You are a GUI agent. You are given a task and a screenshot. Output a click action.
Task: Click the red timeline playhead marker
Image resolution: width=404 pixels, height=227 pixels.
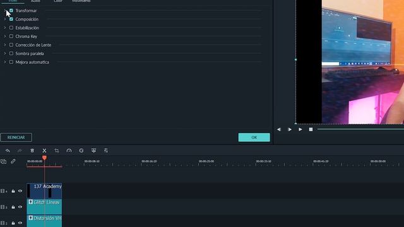[x=44, y=158]
